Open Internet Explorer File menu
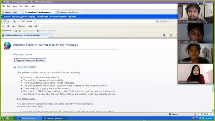Image resolution: width=215 pixels, height=121 pixels. [x=3, y=26]
